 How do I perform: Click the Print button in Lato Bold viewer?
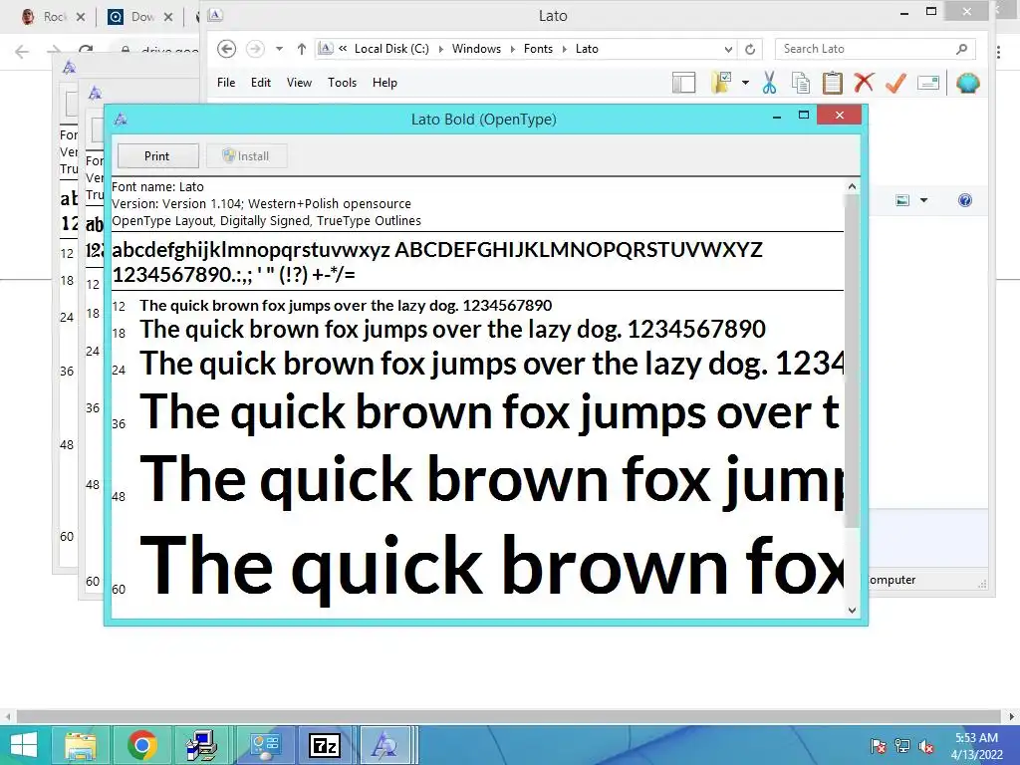158,156
